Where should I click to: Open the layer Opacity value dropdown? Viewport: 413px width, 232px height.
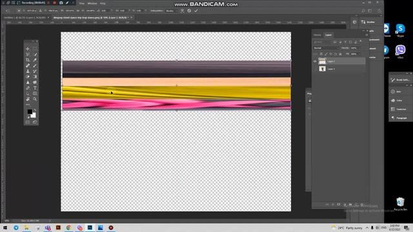[356, 48]
